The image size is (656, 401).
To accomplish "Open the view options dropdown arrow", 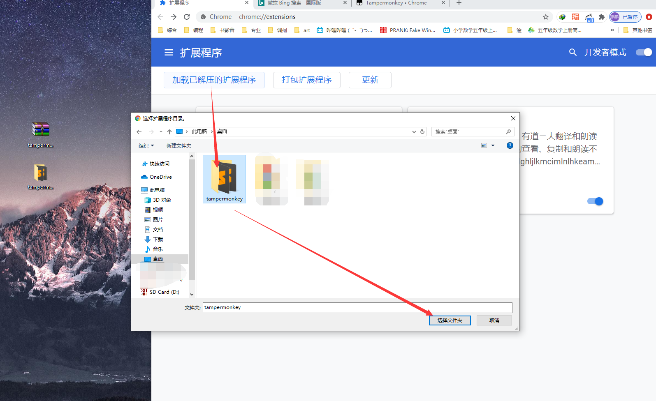I will coord(493,145).
